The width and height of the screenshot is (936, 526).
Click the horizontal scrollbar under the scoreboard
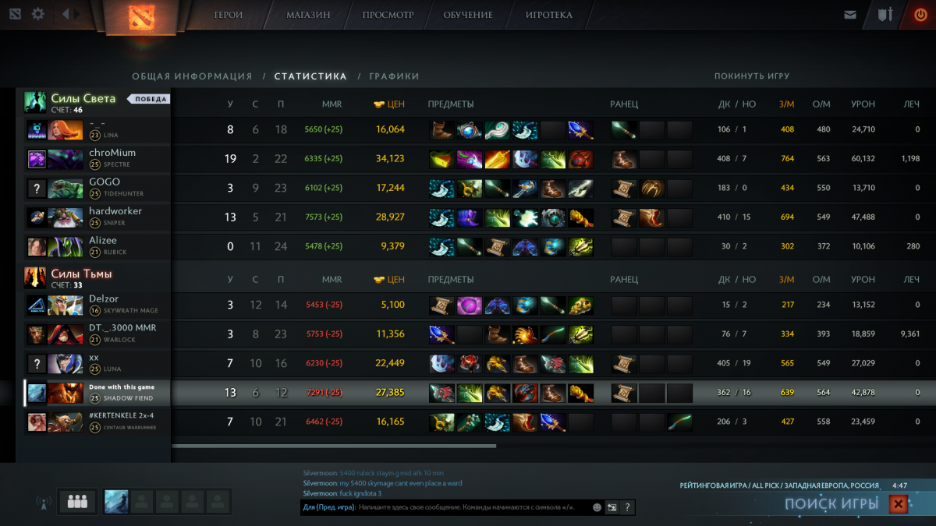334,447
